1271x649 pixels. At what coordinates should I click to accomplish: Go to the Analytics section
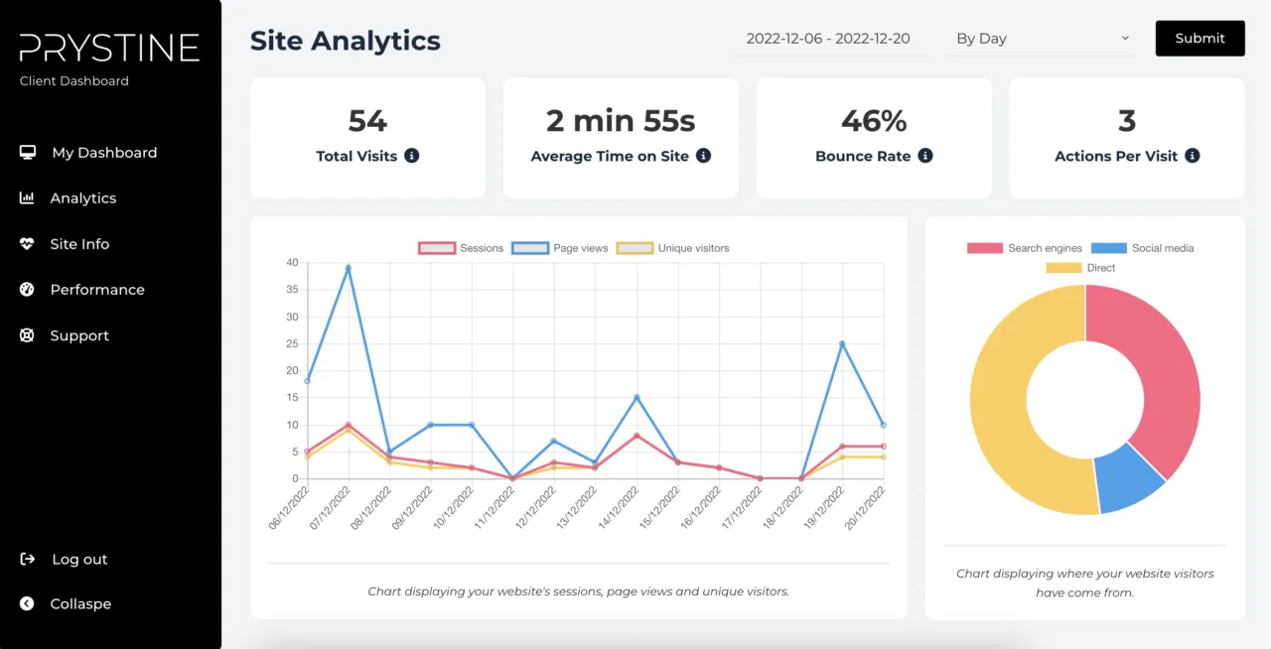[83, 197]
